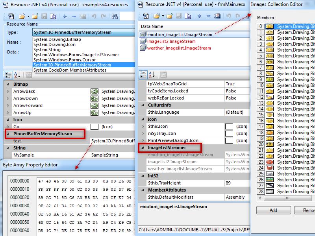Click the redo arrow in example.v4.resources toolbar

103,17
